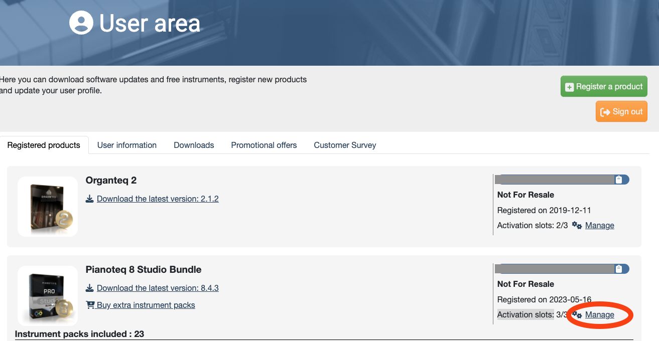Click the Pianoteq 8 Studio Bundle title
The image size is (659, 341).
click(x=144, y=270)
